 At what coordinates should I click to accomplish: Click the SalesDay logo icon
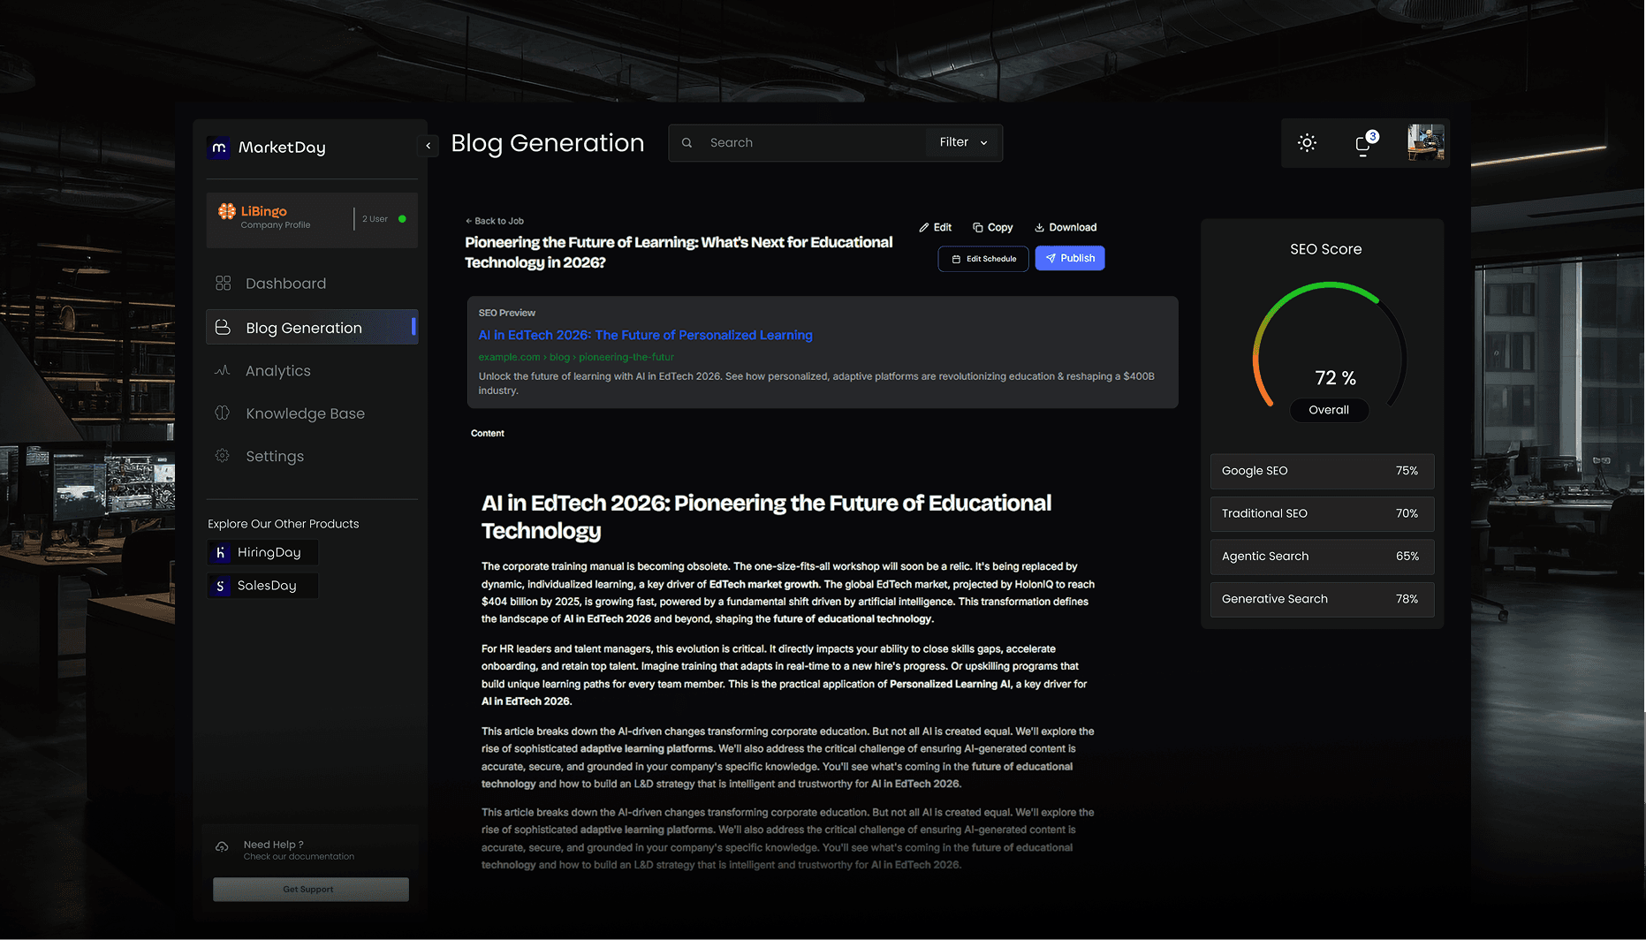(x=220, y=586)
